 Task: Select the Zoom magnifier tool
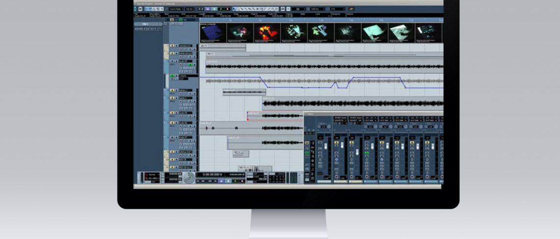click(x=253, y=9)
